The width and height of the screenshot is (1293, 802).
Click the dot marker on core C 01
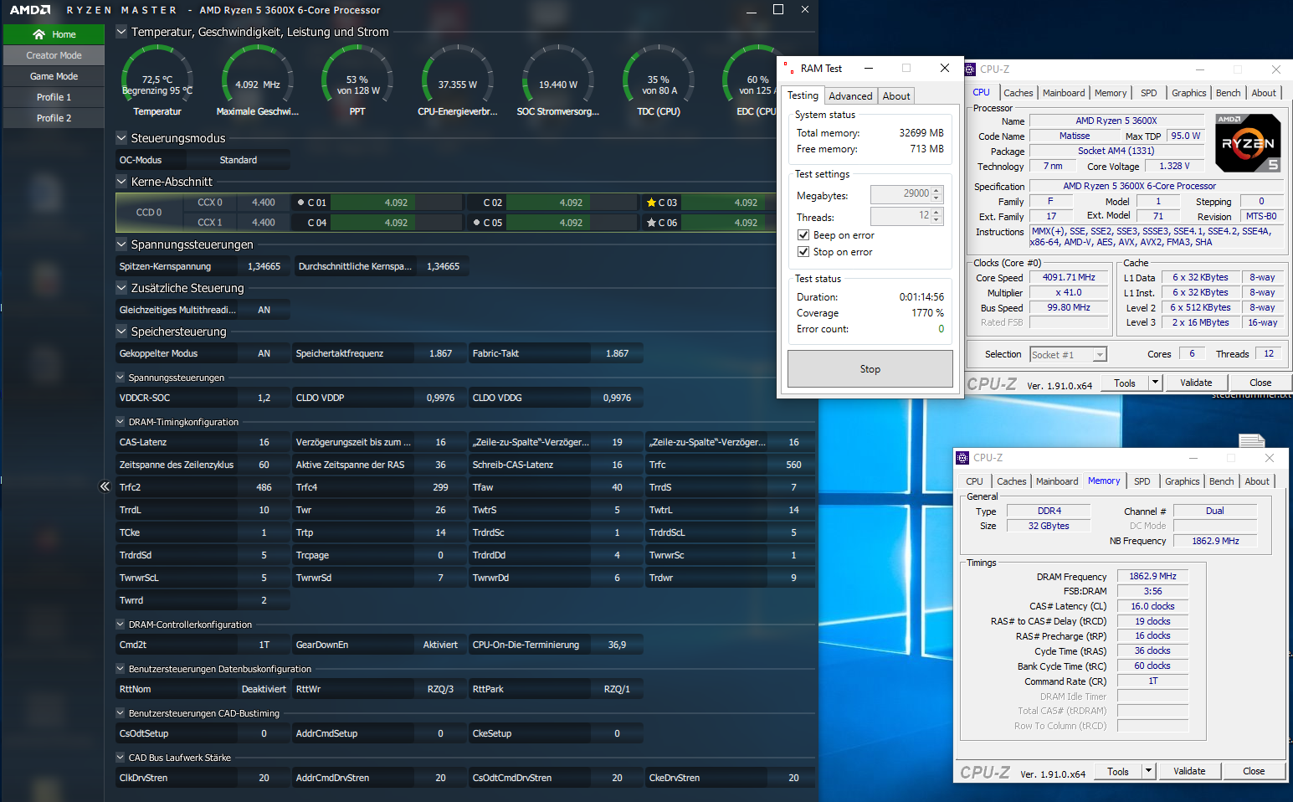pyautogui.click(x=301, y=203)
